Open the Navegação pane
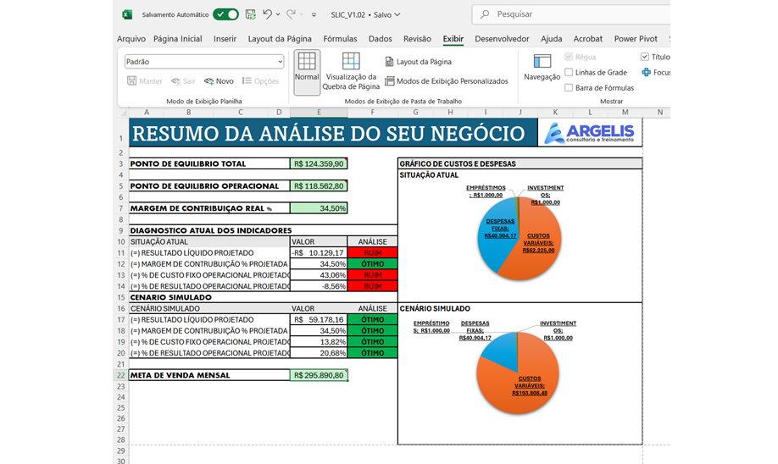 pos(542,68)
